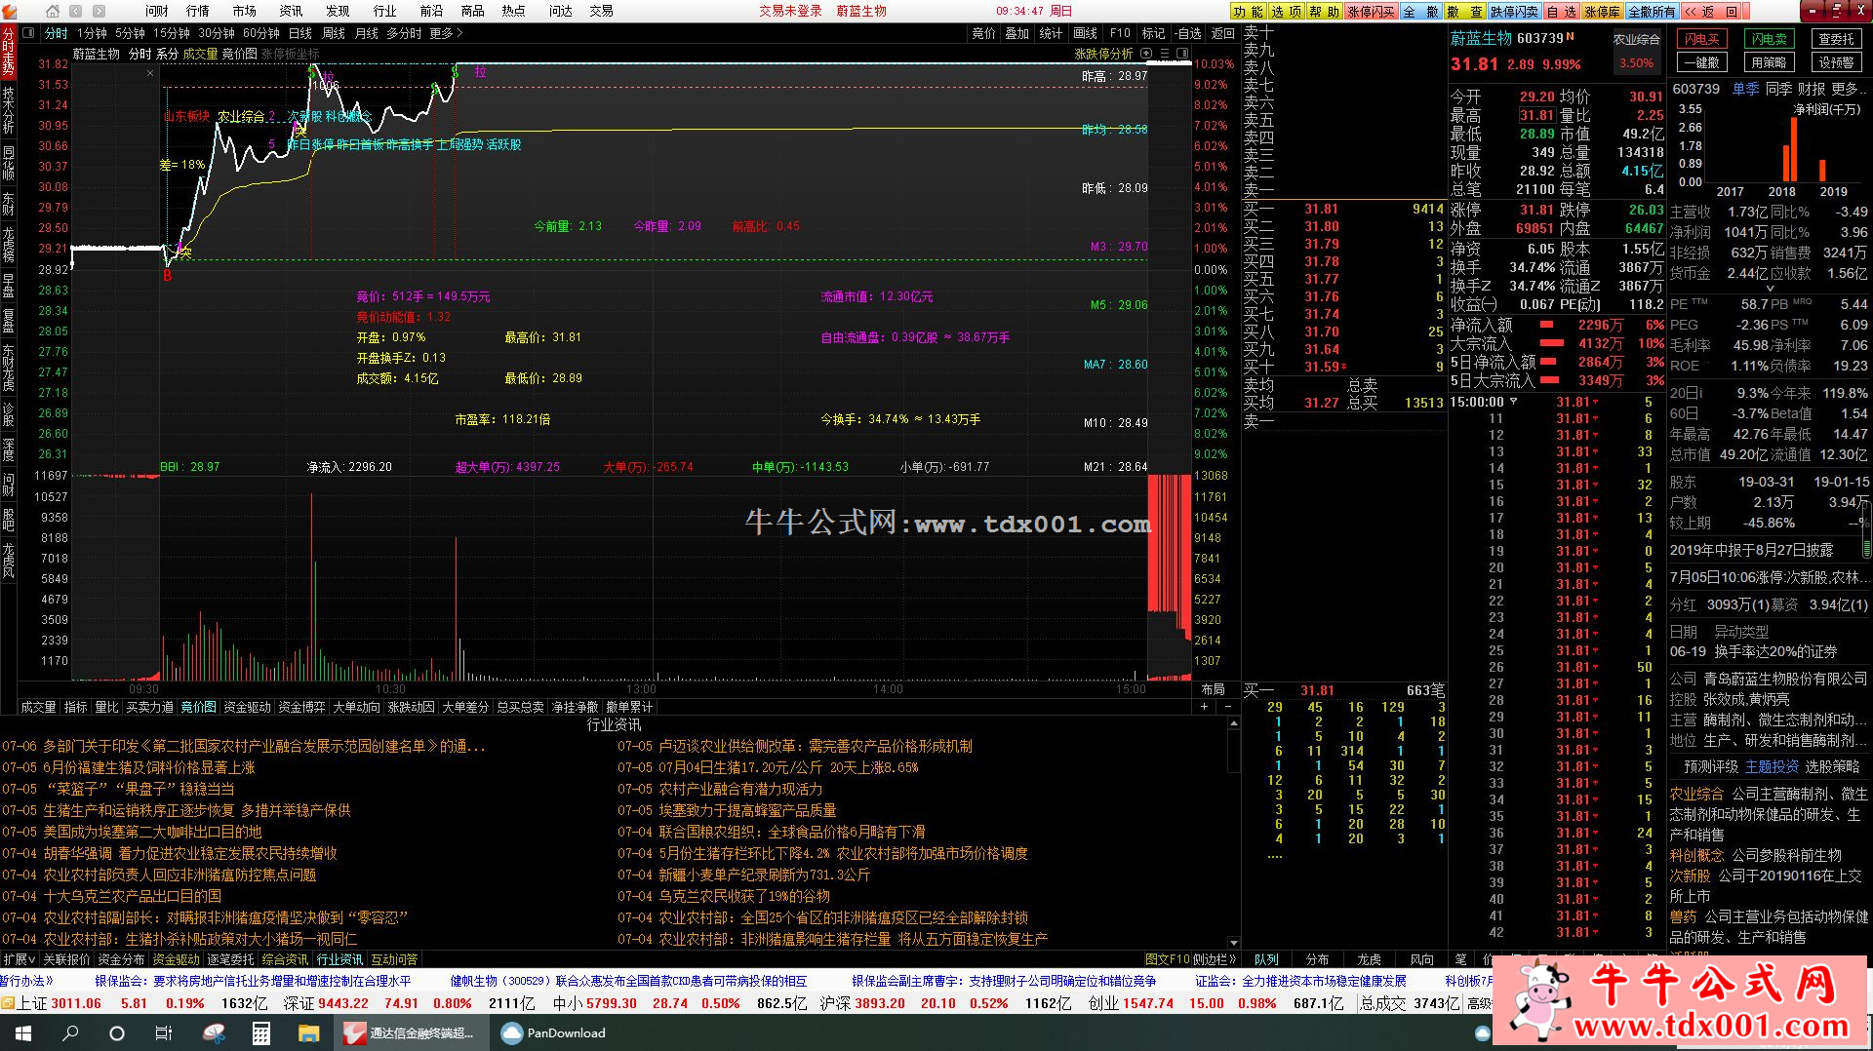
Task: Toggle the panel icon left of 分时
Action: [29, 33]
